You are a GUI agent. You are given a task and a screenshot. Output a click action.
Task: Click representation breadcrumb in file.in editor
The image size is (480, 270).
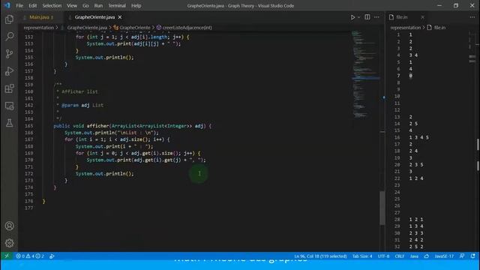point(406,28)
